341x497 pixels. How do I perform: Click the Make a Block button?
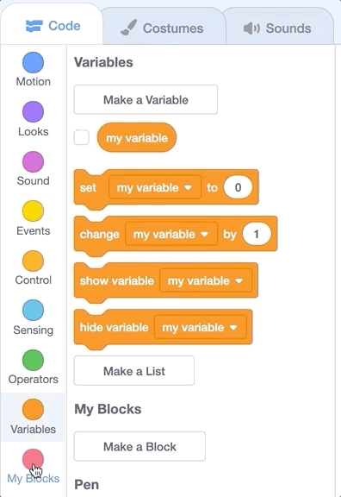pos(139,446)
